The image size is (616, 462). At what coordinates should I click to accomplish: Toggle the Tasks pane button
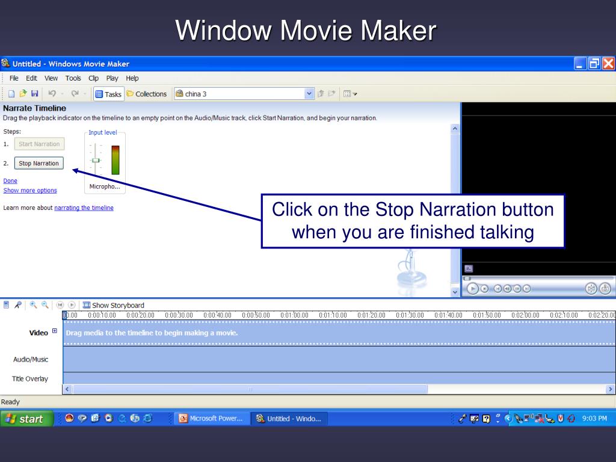tap(108, 94)
